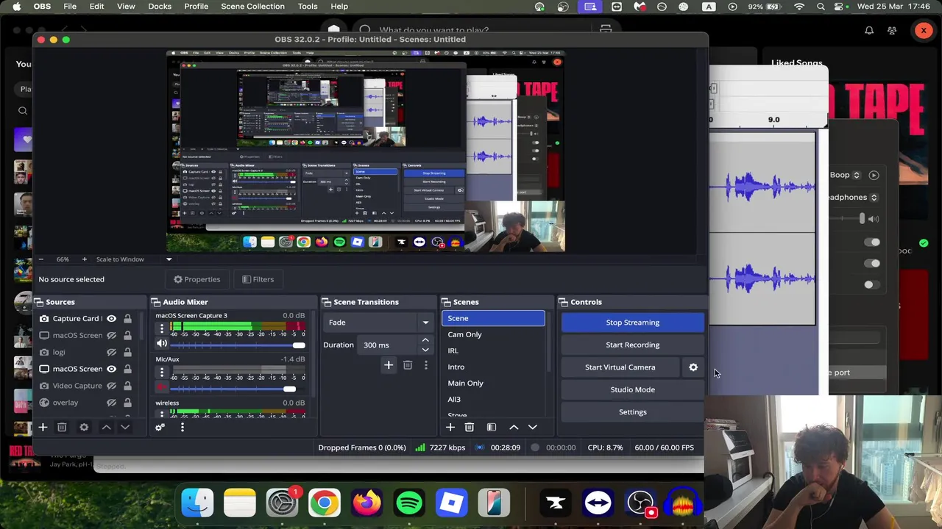Screen dimensions: 942x529
Task: Open source Filters button
Action: pyautogui.click(x=258, y=279)
